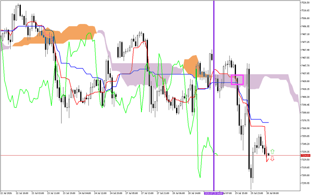Viewport: 313px width, 196px height.
Task: Click the 7516.65 price axis label
Action: click(305, 10)
